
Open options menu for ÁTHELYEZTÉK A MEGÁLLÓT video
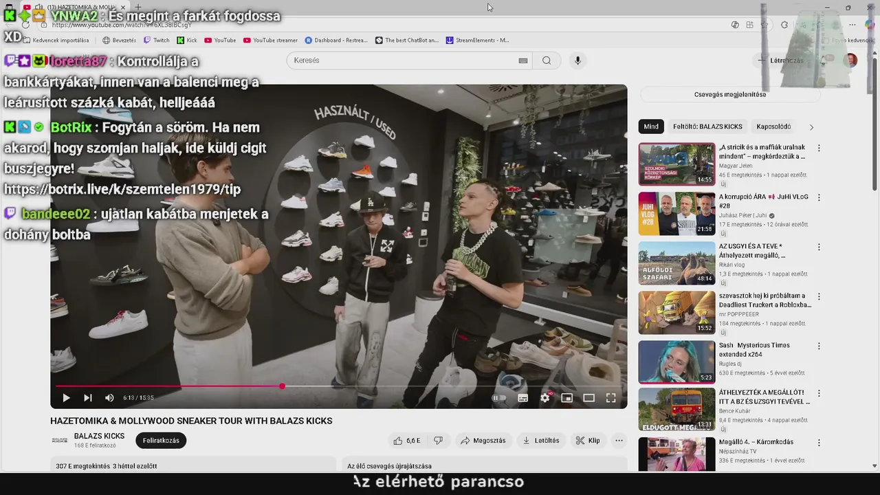(819, 393)
